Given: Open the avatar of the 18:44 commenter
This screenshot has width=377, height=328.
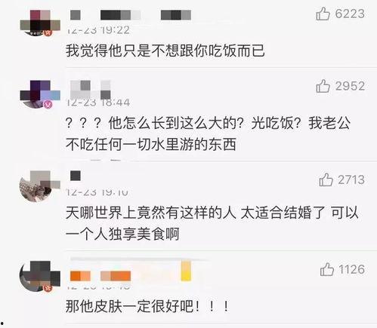Looking at the screenshot, I should click(x=40, y=94).
